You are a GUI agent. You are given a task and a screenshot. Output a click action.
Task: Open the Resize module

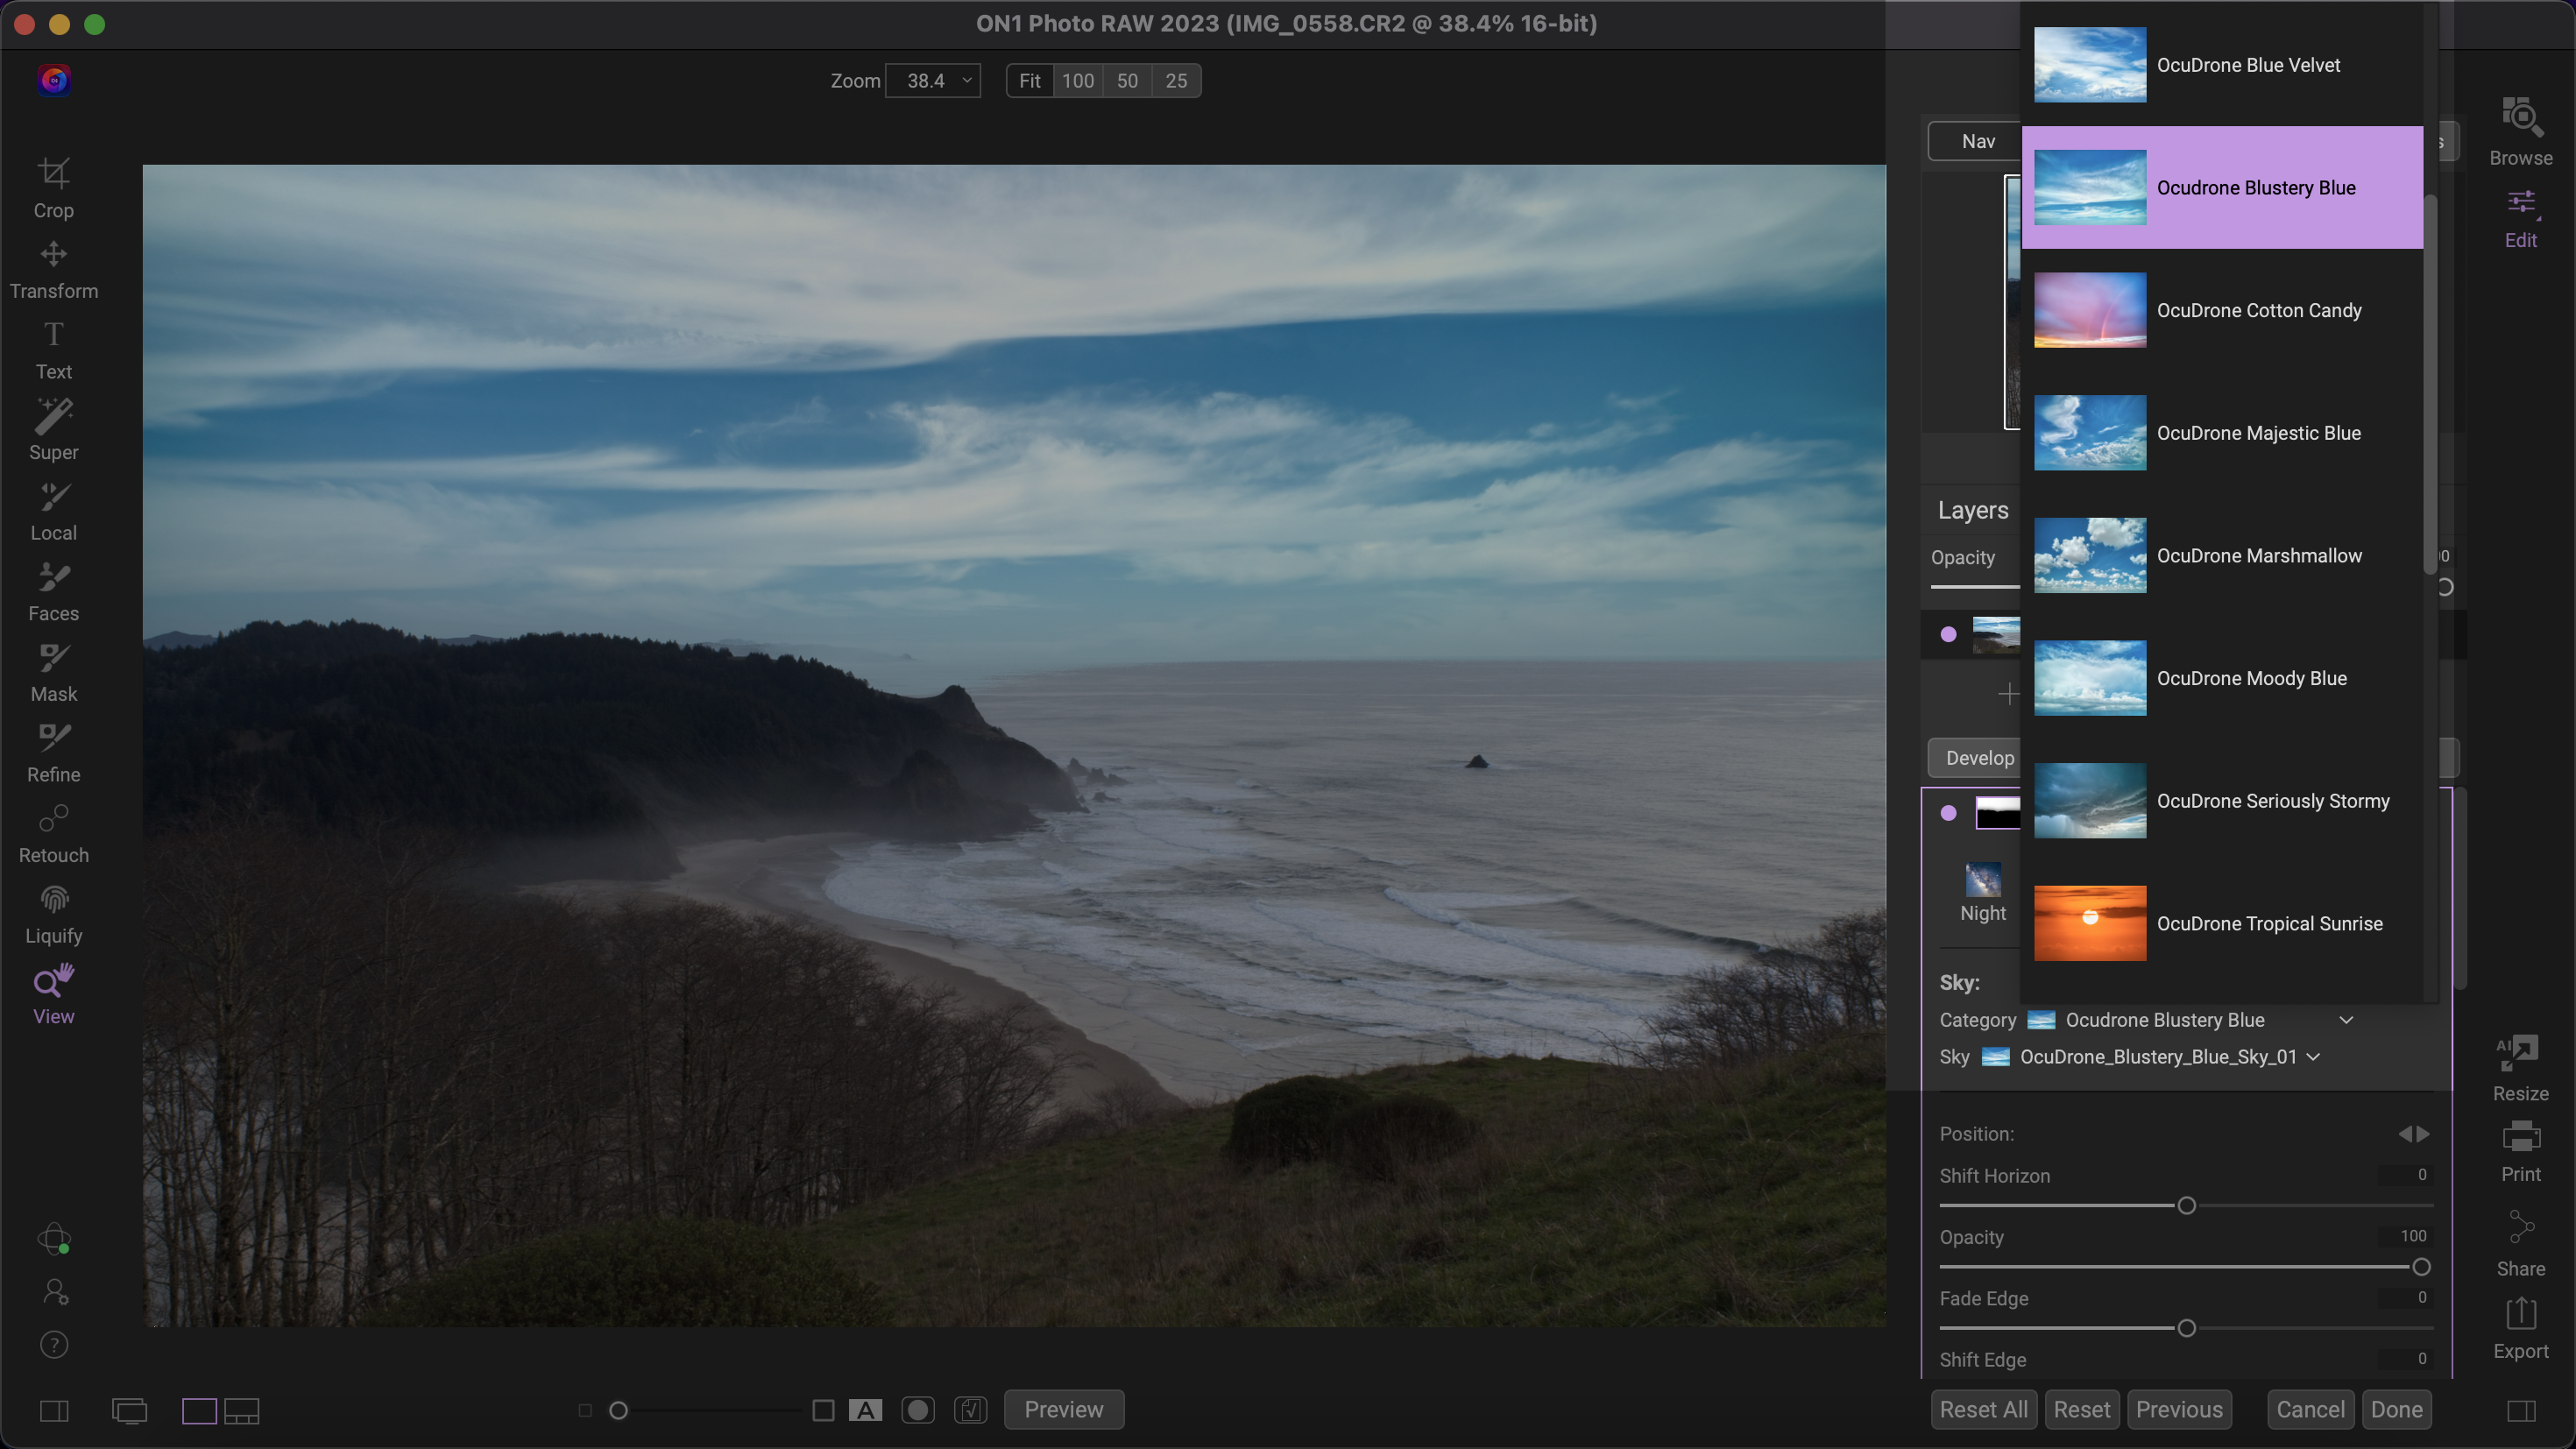click(2520, 1067)
